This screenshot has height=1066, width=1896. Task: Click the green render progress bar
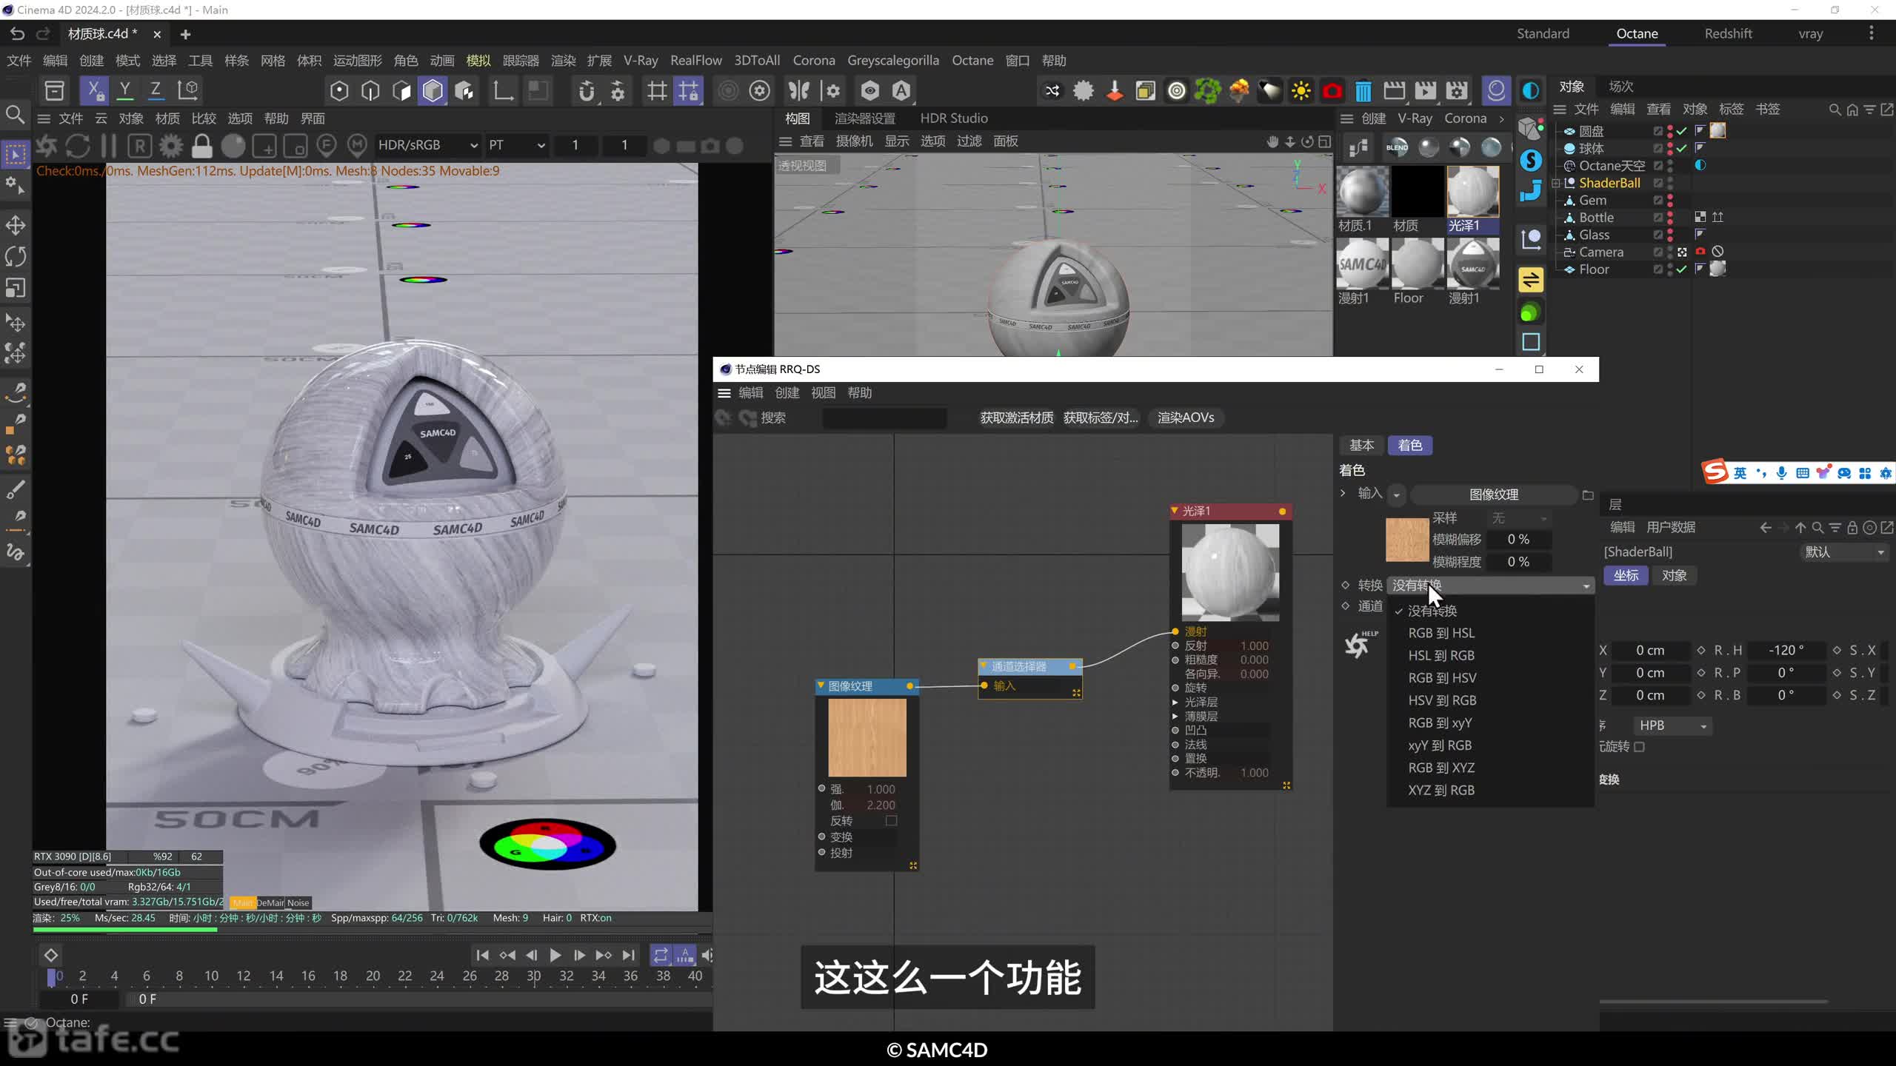point(125,929)
